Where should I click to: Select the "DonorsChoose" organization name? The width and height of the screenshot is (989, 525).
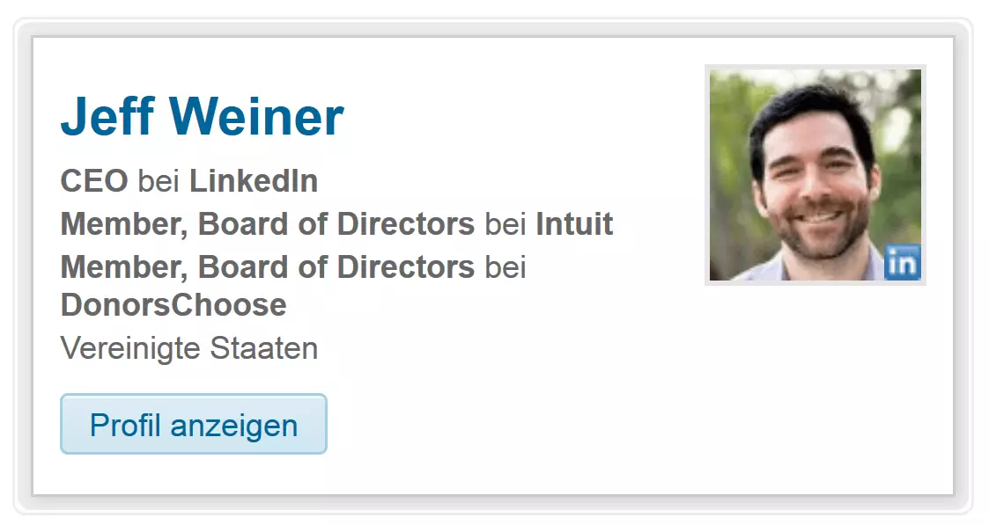(x=173, y=304)
